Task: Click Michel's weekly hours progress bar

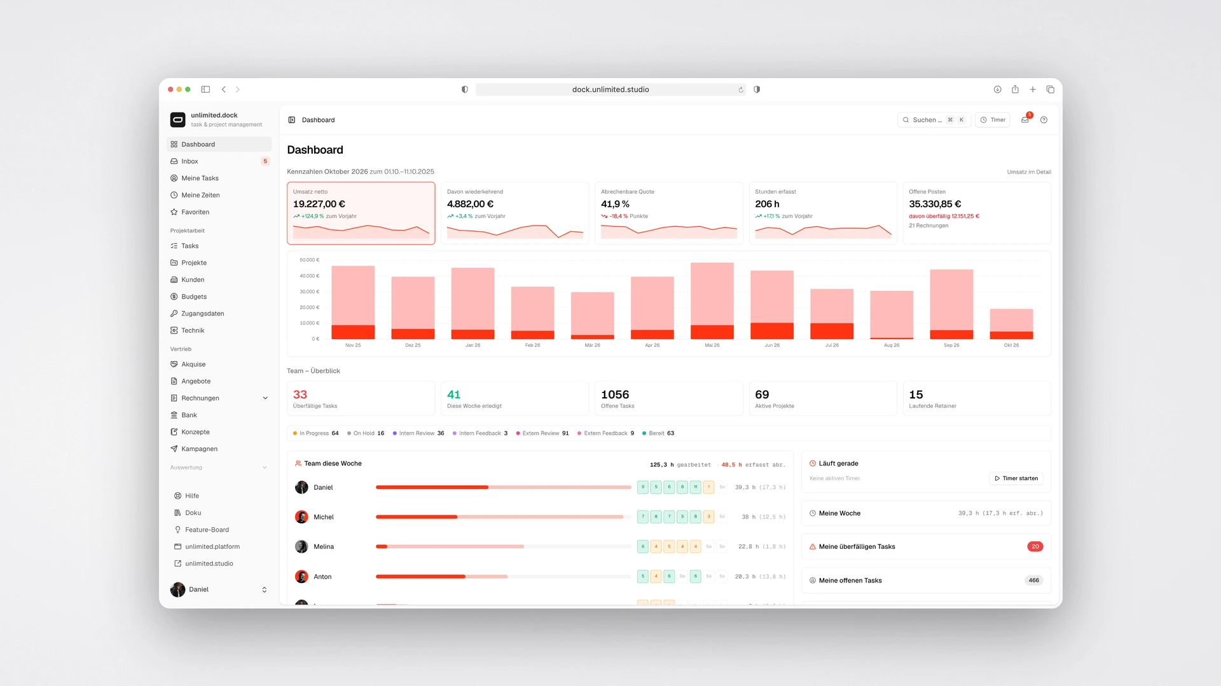Action: point(503,517)
